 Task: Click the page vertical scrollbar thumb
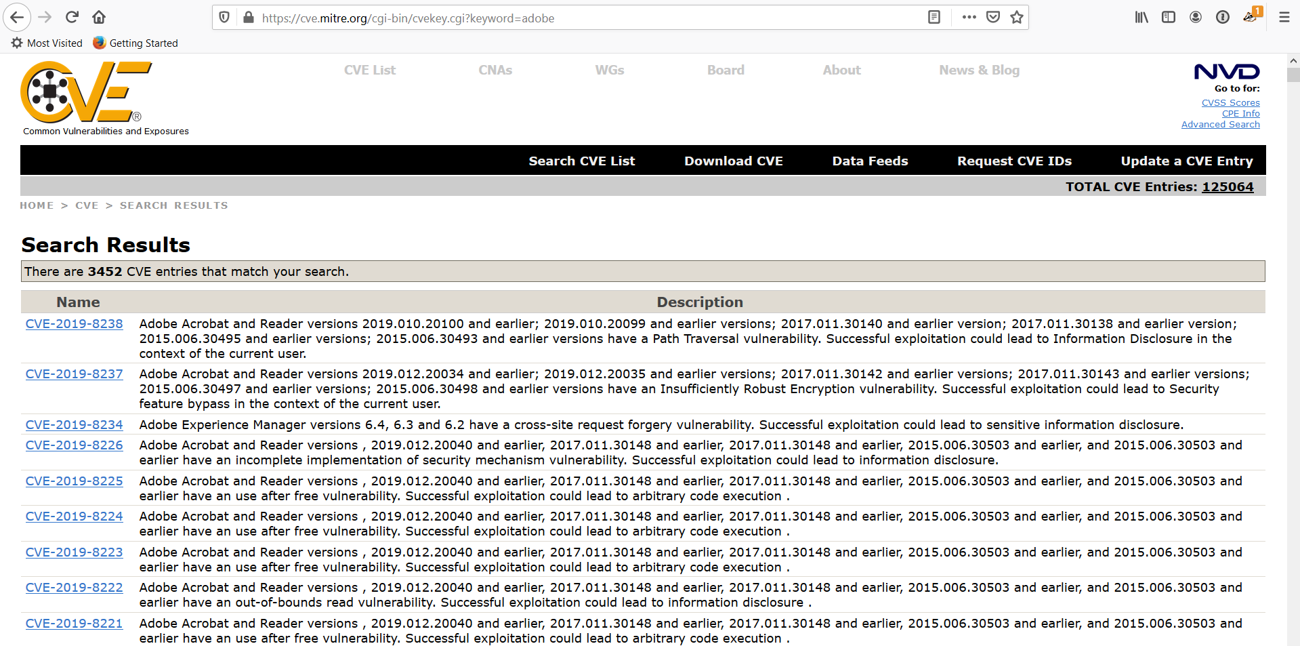[x=1293, y=75]
